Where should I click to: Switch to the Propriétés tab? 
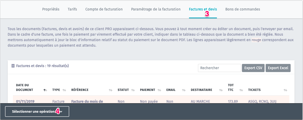click(x=51, y=9)
